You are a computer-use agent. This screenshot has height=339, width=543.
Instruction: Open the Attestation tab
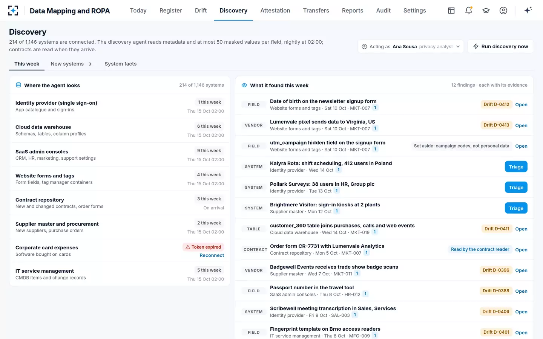[x=275, y=11]
